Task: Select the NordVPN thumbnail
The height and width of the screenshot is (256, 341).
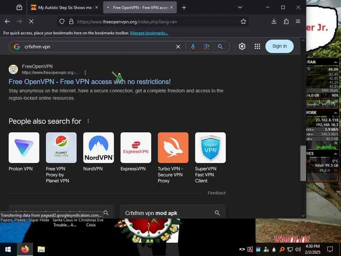Action: [99, 148]
